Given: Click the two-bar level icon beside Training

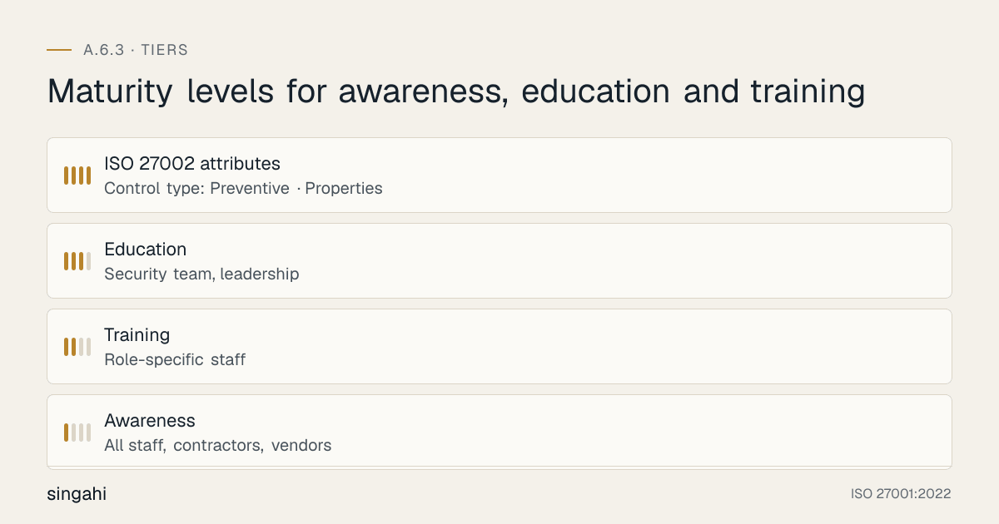Looking at the screenshot, I should click(77, 347).
